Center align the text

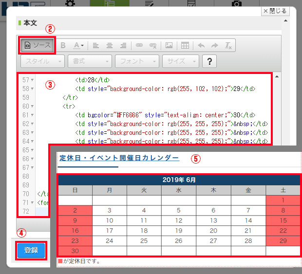(110, 45)
